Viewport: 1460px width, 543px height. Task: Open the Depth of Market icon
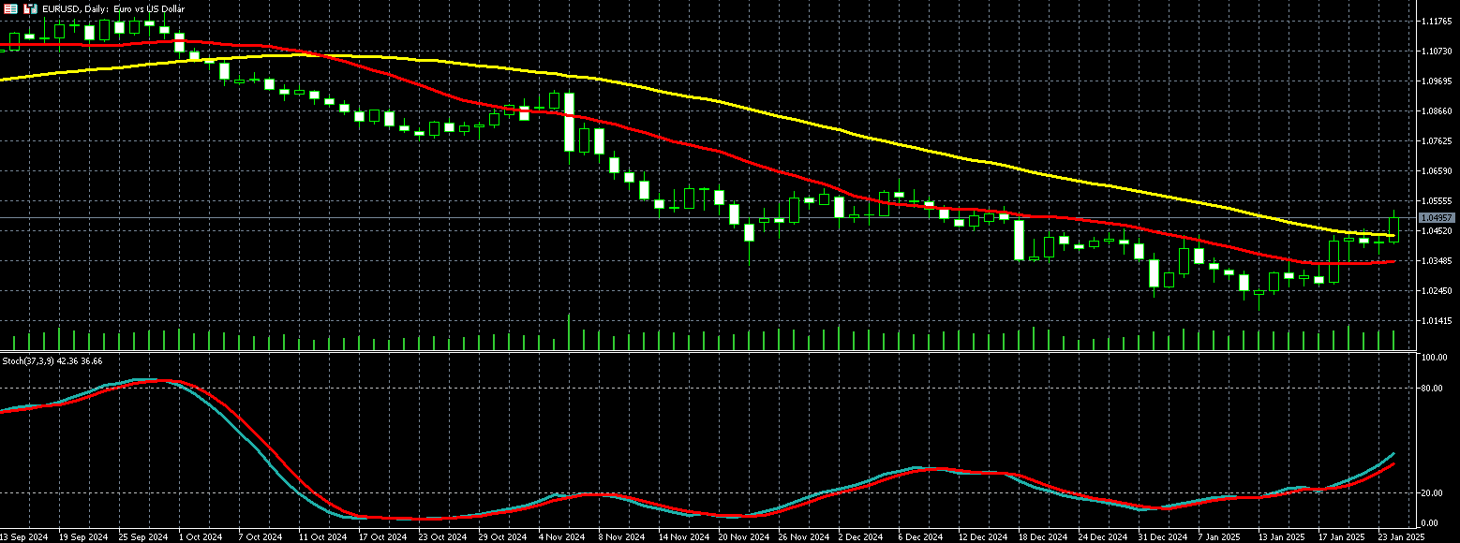(x=32, y=8)
